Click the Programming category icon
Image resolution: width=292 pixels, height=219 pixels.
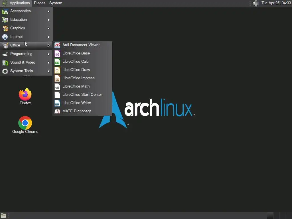(x=5, y=54)
